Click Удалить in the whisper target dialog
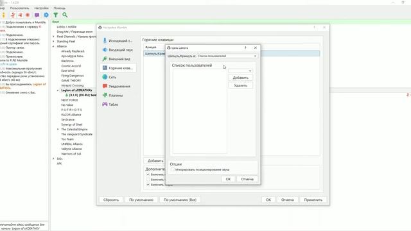Image resolution: width=411 pixels, height=231 pixels. coord(240,85)
